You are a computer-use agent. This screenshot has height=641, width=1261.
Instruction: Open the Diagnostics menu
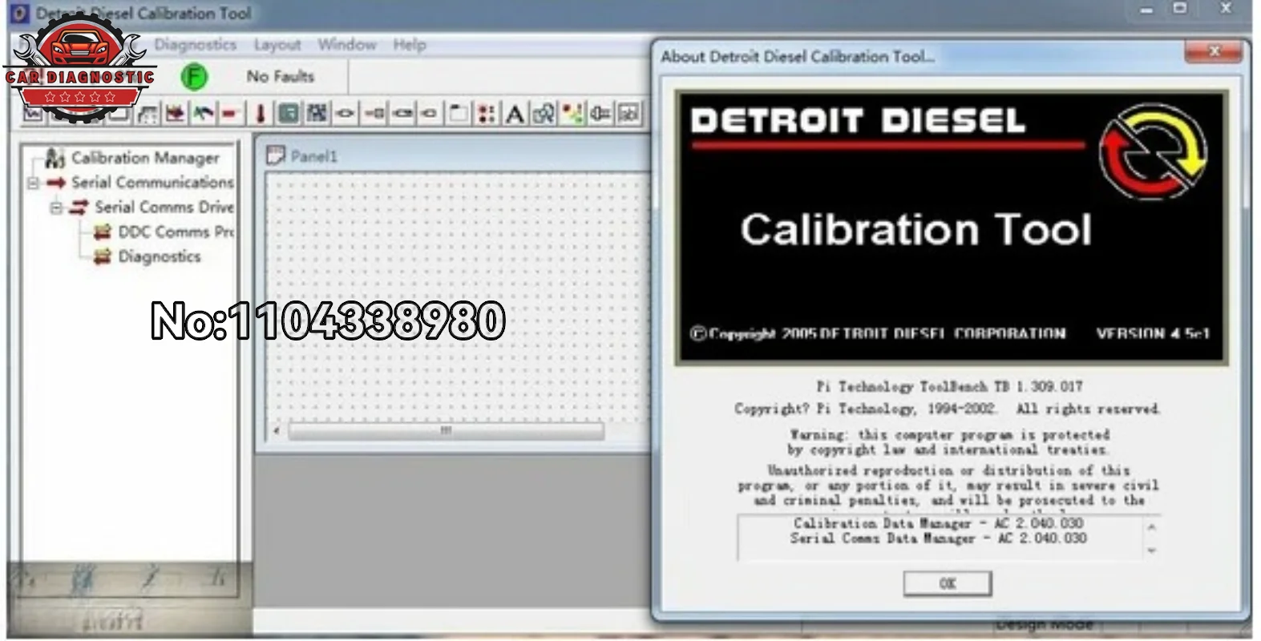pyautogui.click(x=196, y=45)
